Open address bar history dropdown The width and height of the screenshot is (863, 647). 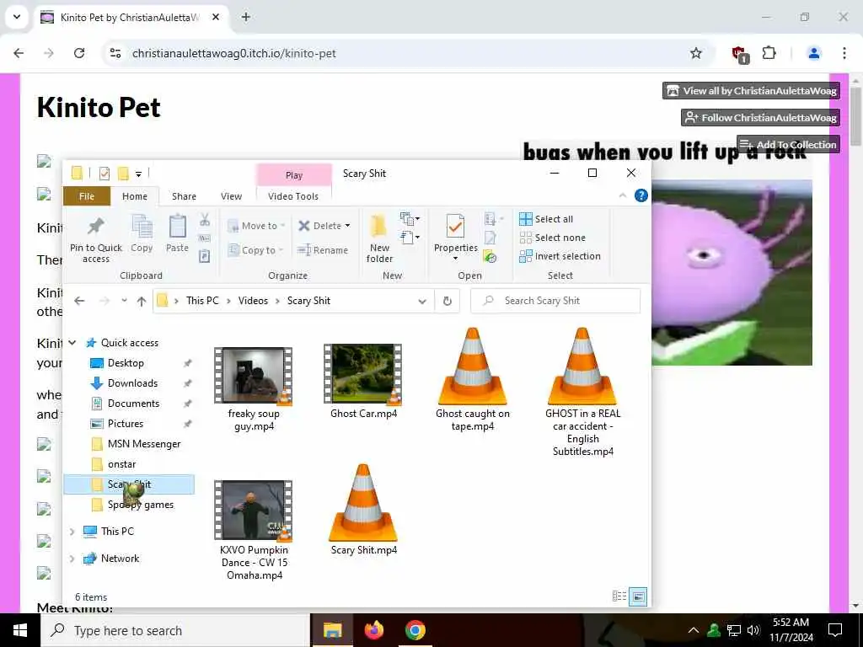422,302
